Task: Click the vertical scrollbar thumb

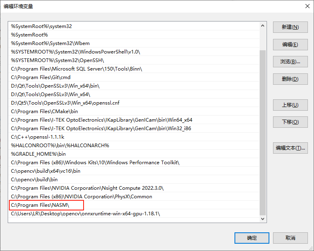Action: [x=263, y=133]
